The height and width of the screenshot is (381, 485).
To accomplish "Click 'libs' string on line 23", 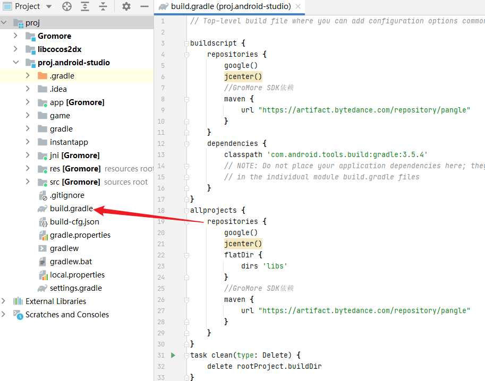I will (x=275, y=266).
